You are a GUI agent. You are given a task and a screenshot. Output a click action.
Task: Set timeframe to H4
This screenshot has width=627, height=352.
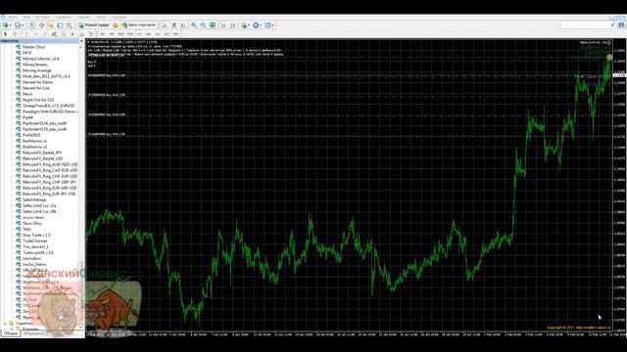tap(148, 34)
